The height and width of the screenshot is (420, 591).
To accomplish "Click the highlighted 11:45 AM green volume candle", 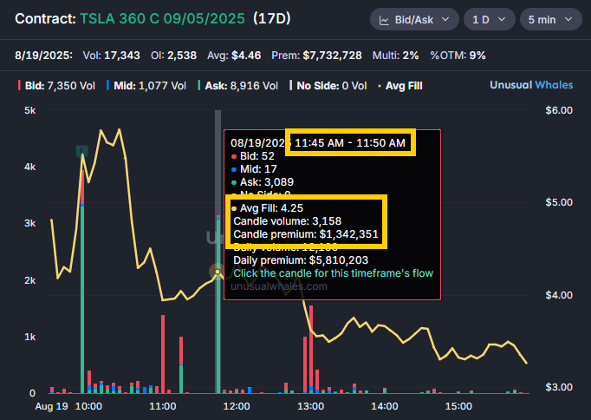I will [x=218, y=305].
